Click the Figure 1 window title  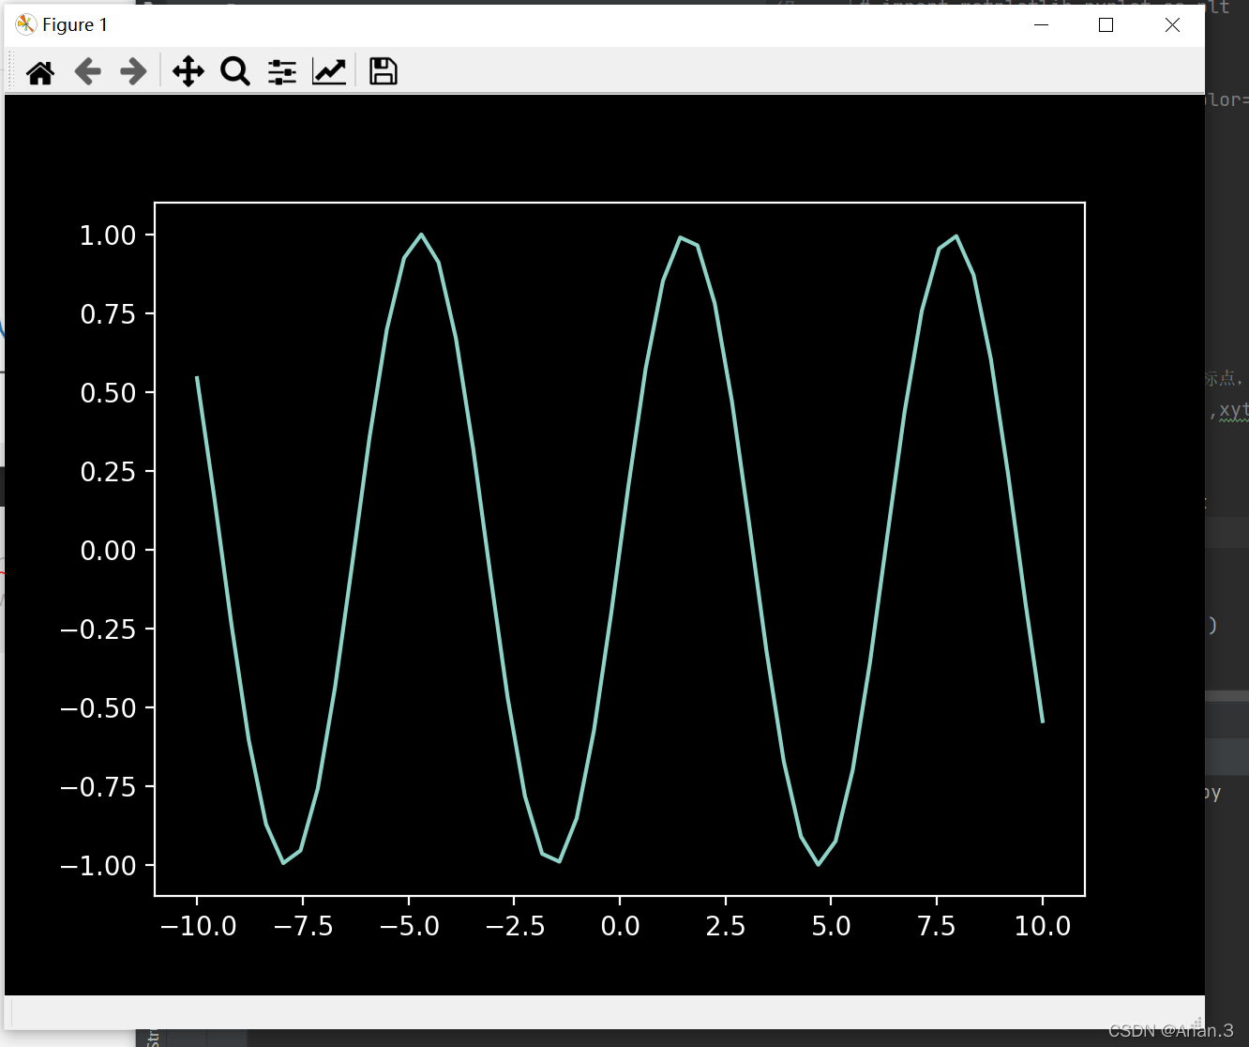pos(75,24)
